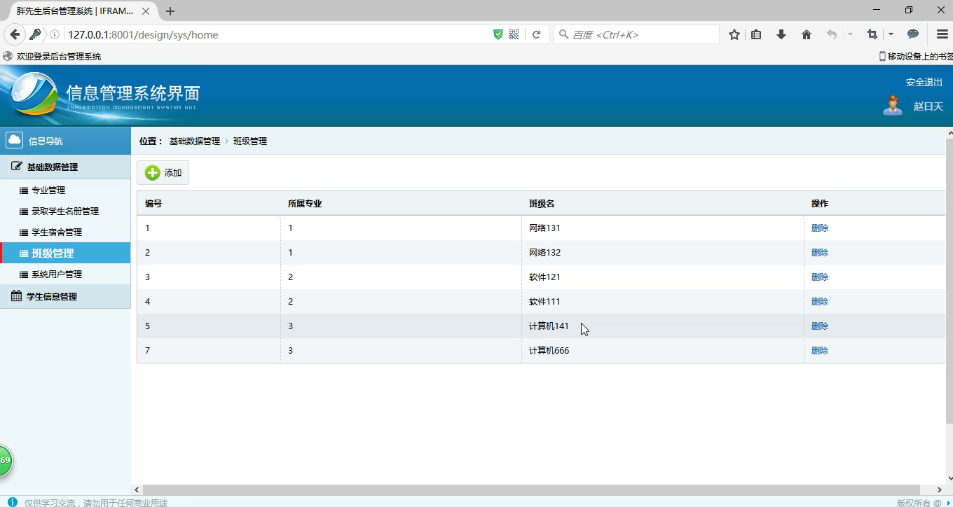Delete the 网络132 row
Screen dimensions: 953x507
click(820, 252)
